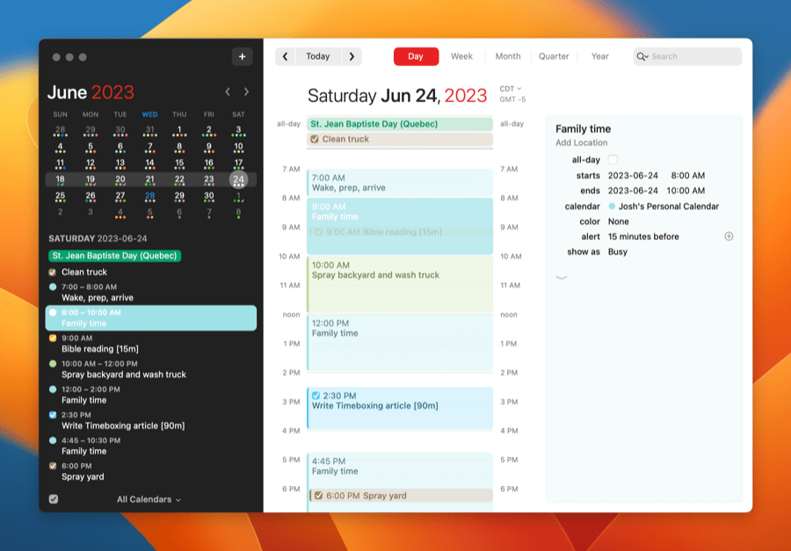Switch to Year view
791x551 pixels.
[599, 56]
